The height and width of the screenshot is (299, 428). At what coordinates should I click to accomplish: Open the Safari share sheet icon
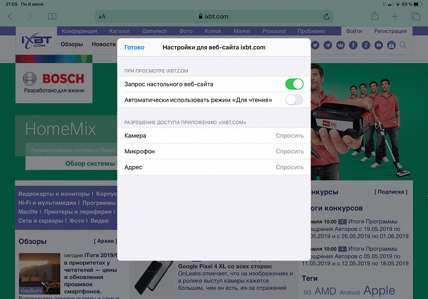374,16
